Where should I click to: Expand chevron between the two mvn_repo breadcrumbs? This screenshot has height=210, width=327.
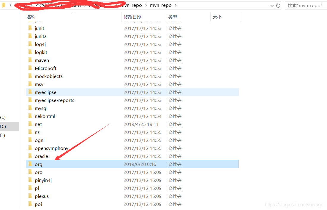(x=146, y=5)
